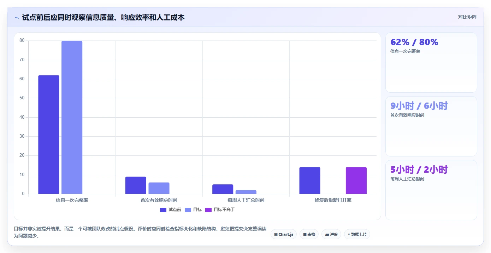Select the 5小时 / 2小时 value card
This screenshot has height=253, width=491.
click(431, 190)
